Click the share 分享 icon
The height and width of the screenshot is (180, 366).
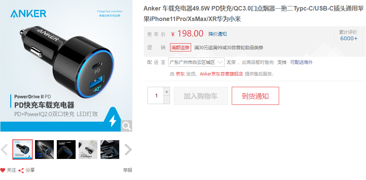coord(21,171)
